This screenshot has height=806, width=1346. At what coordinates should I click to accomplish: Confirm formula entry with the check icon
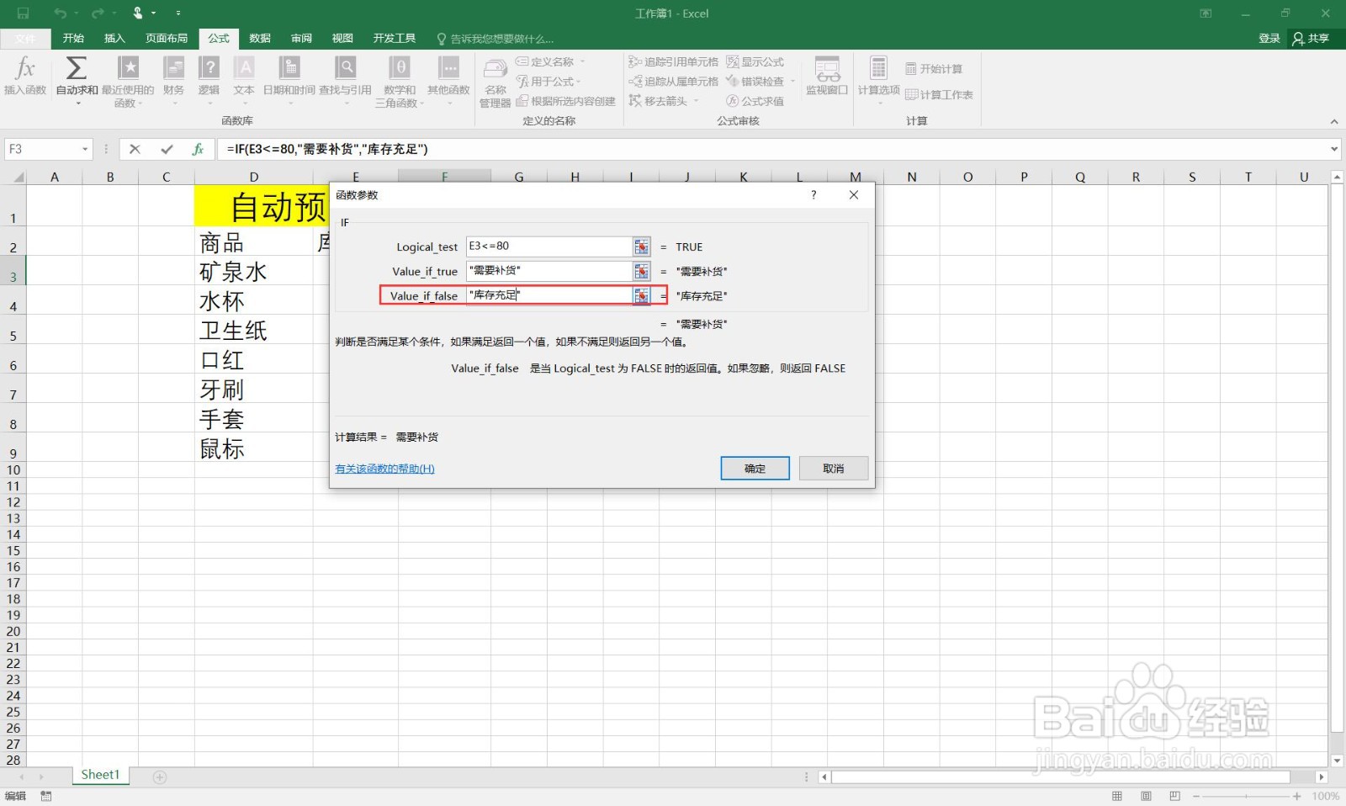click(167, 149)
